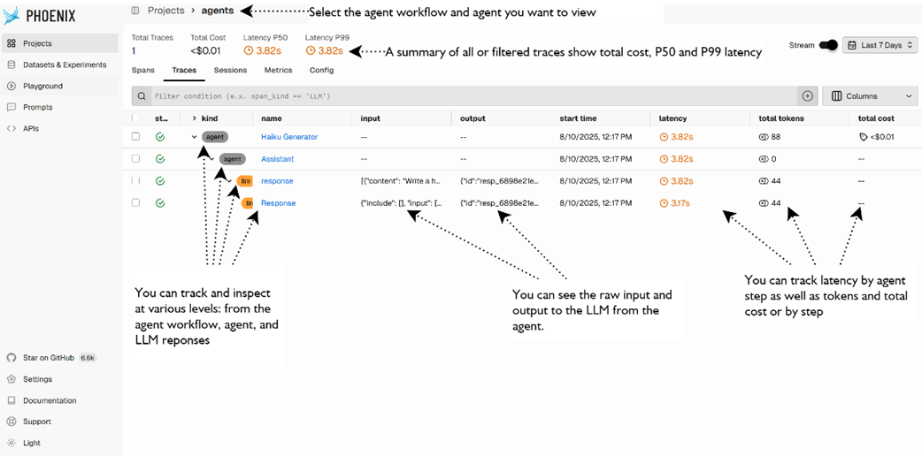Click the filter condition input field
Screen dimensions: 922x456
[x=469, y=95]
